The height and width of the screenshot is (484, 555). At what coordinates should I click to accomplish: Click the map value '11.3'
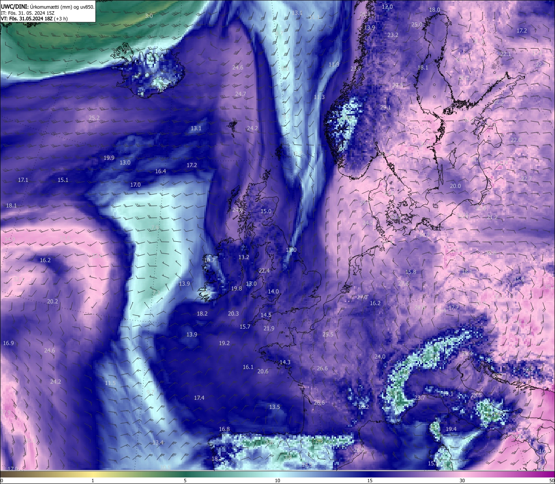point(319,97)
